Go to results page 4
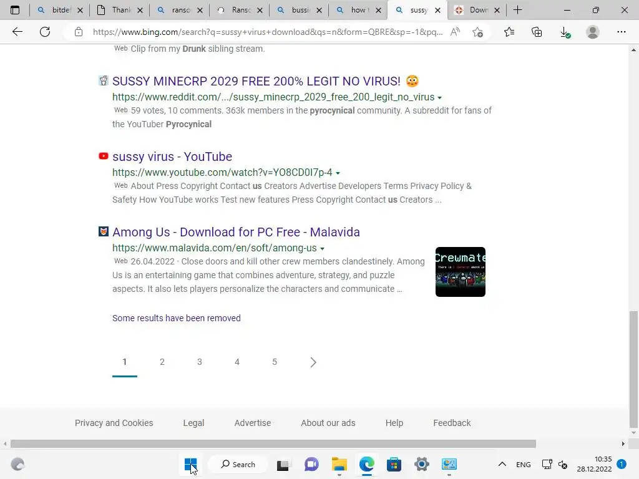This screenshot has height=479, width=639. click(x=237, y=362)
